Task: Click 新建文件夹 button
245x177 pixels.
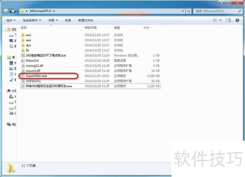Action: point(85,20)
